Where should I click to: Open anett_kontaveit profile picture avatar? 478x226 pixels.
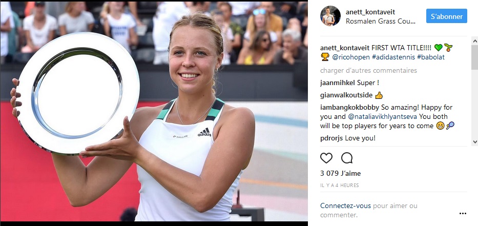pyautogui.click(x=330, y=16)
